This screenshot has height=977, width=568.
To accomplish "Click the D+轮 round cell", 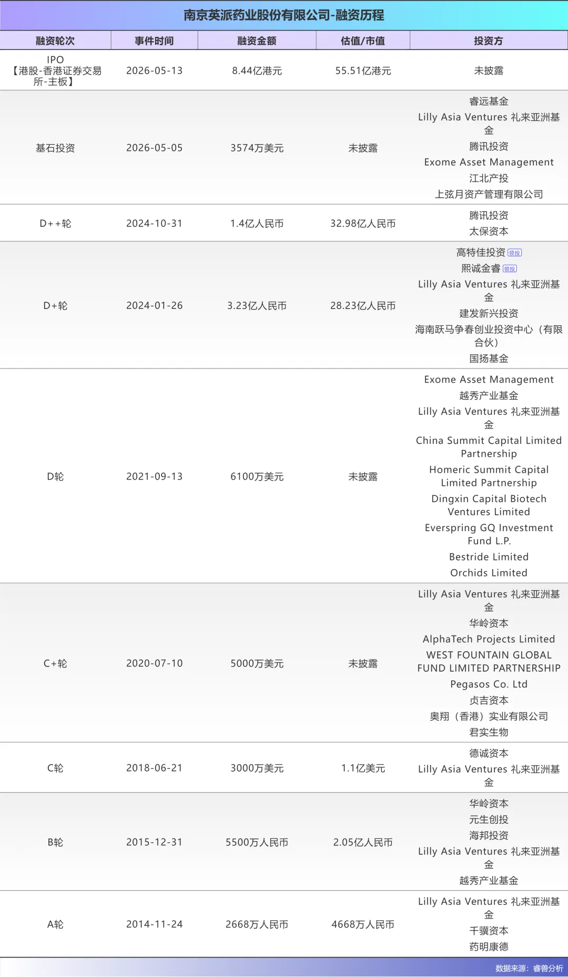I will [x=55, y=305].
